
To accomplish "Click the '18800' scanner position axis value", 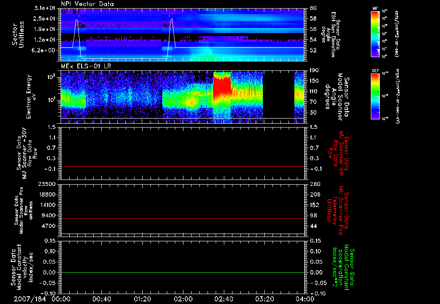I will coord(47,195).
